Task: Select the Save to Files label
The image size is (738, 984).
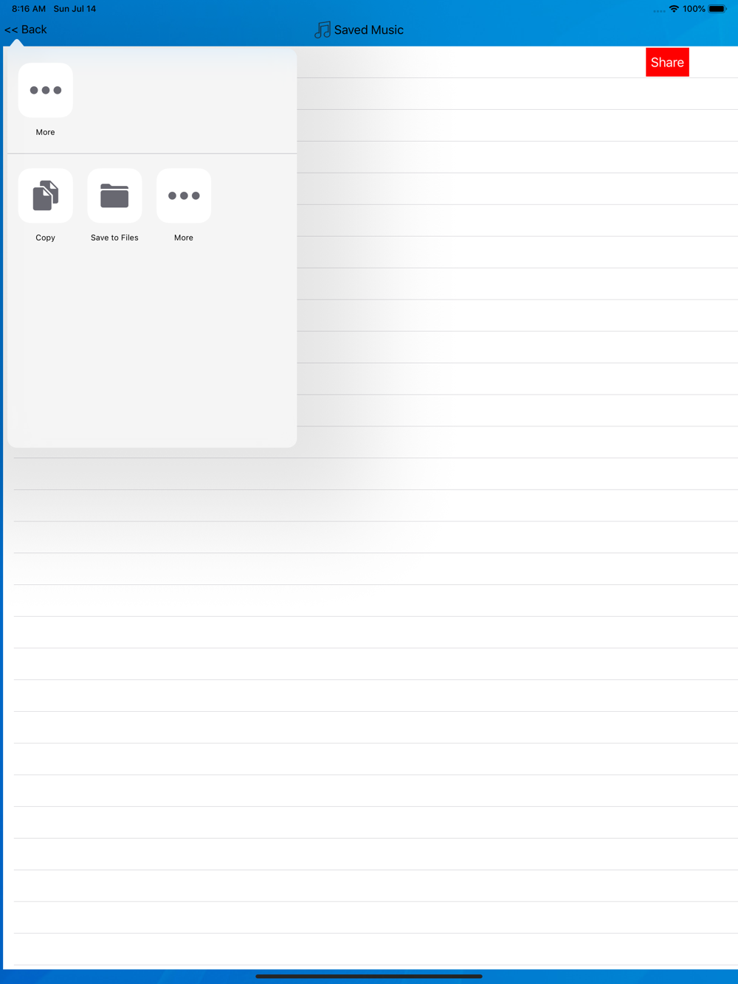Action: 114,238
